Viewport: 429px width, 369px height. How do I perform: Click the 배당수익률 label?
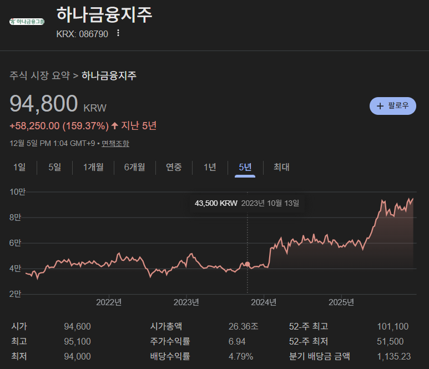pos(170,356)
